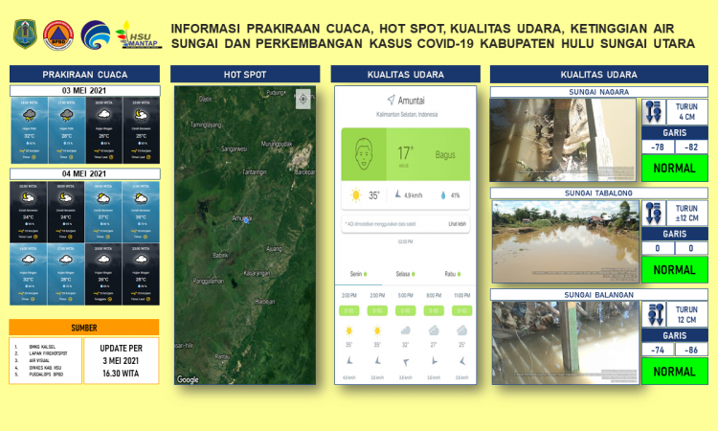718x431 pixels.
Task: Click NORMAL status button for Sungai Tabalong
Action: click(x=675, y=269)
